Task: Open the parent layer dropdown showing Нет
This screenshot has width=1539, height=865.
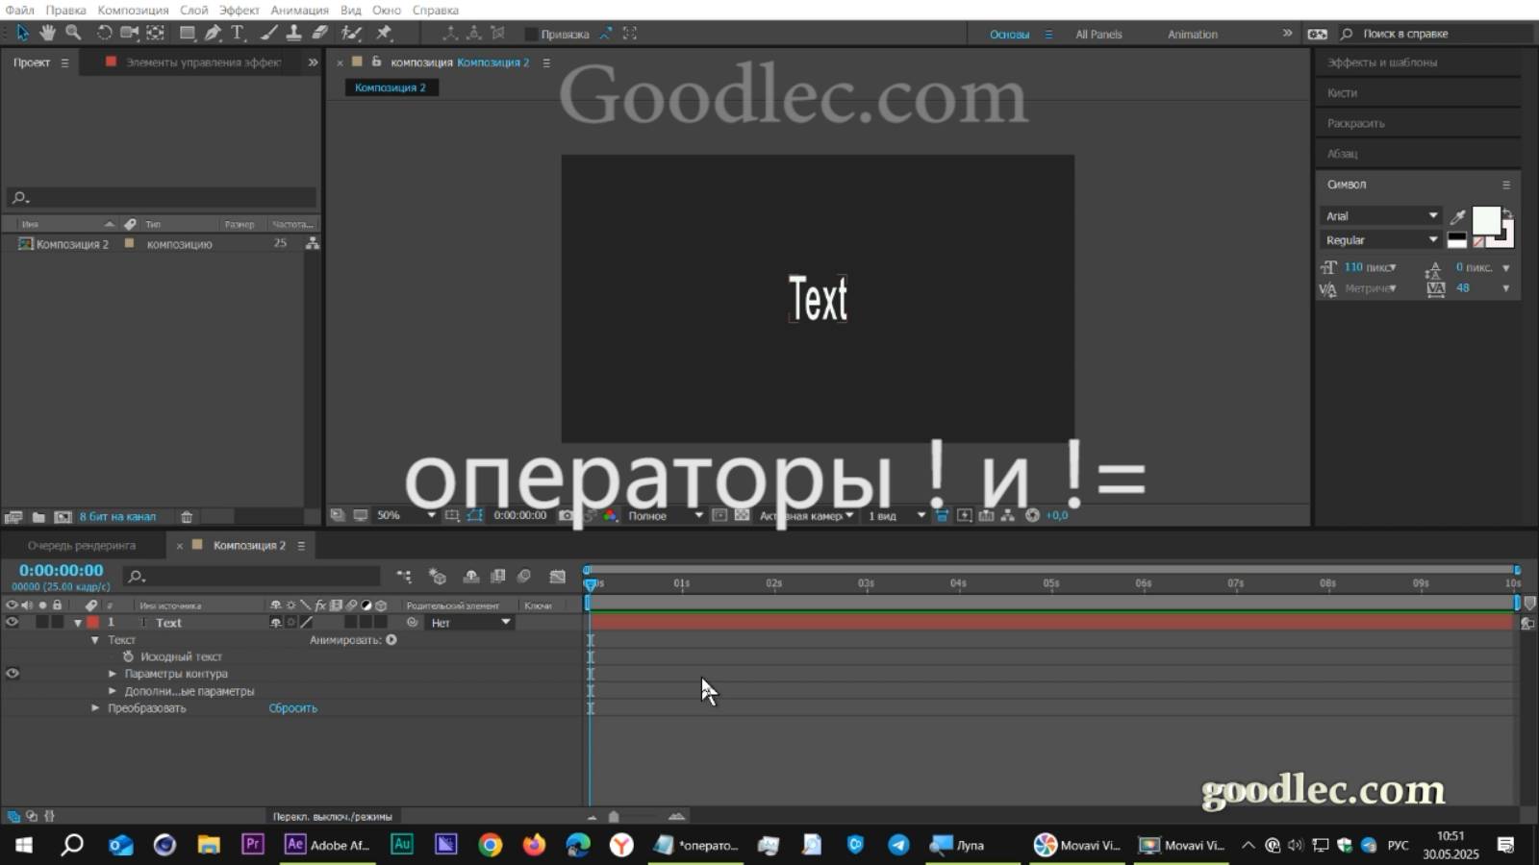Action: point(468,622)
